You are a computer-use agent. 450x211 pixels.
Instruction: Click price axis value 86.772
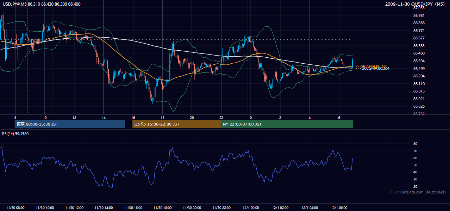pos(419,31)
